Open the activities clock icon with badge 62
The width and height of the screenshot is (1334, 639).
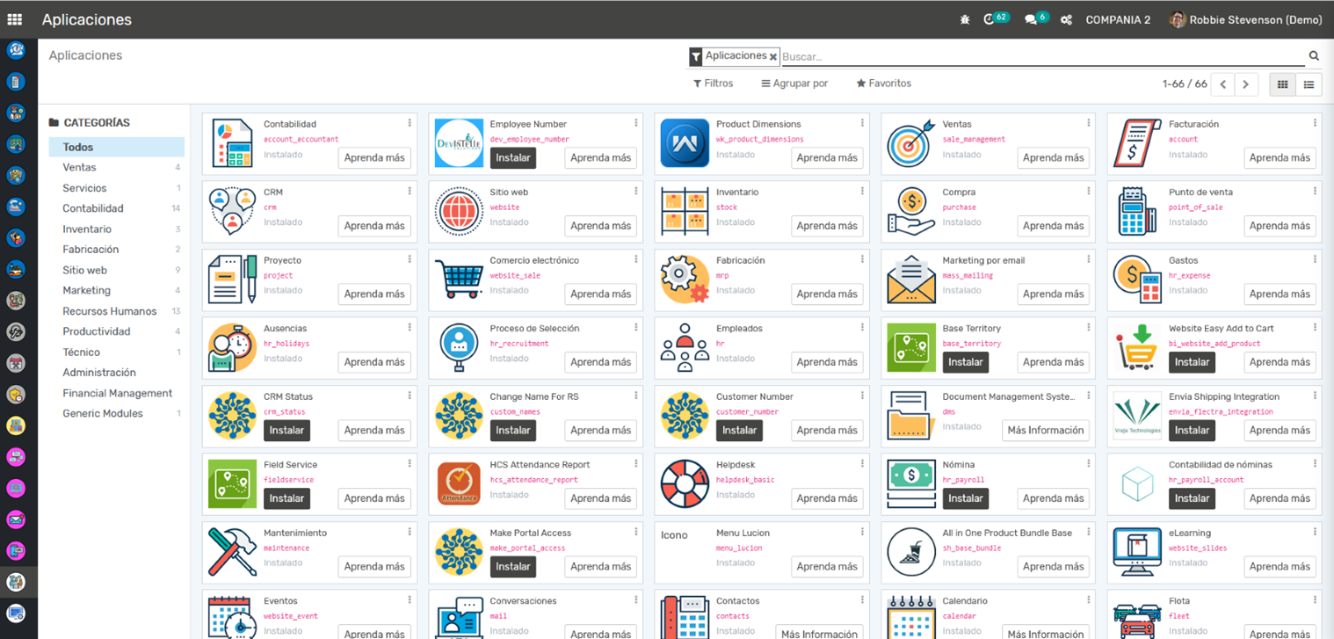pos(990,19)
